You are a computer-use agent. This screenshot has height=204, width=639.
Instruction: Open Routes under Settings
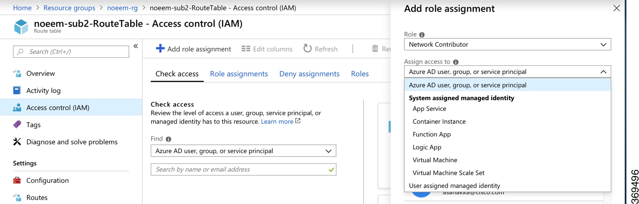[71, 198]
